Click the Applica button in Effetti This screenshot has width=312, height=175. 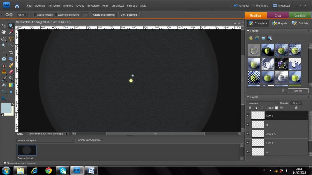tap(298, 91)
